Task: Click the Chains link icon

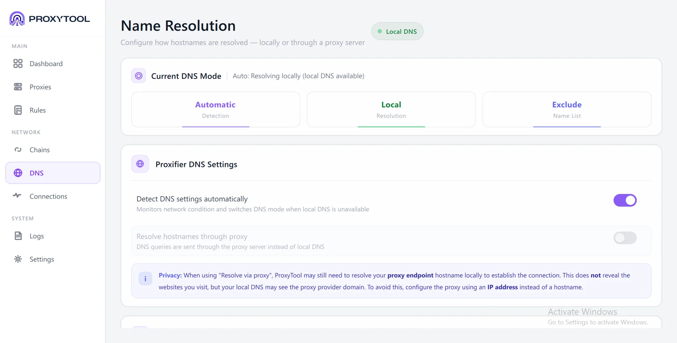Action: coord(18,150)
